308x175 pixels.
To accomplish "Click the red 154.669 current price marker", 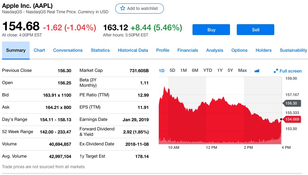I will point(292,119).
